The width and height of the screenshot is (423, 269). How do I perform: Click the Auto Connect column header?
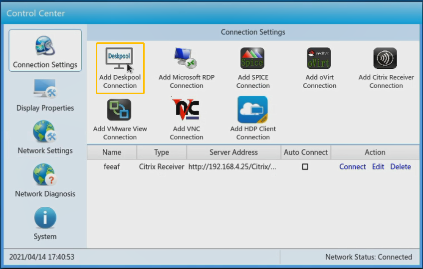pos(306,152)
